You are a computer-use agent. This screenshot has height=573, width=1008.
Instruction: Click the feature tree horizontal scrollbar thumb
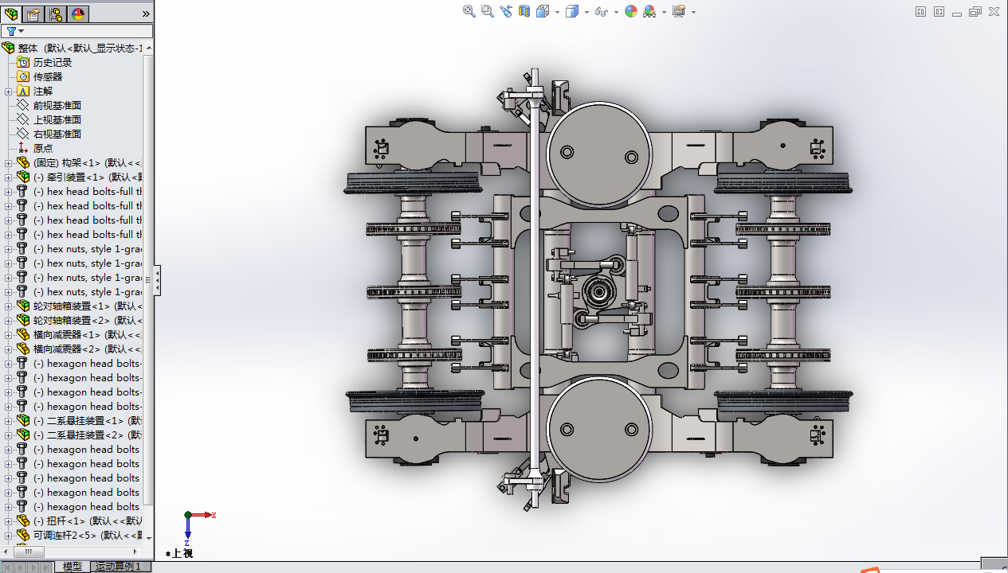coord(29,552)
